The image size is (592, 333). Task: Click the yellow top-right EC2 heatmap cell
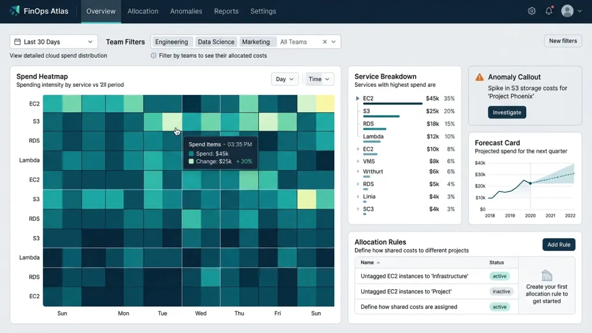pyautogui.click(x=325, y=103)
